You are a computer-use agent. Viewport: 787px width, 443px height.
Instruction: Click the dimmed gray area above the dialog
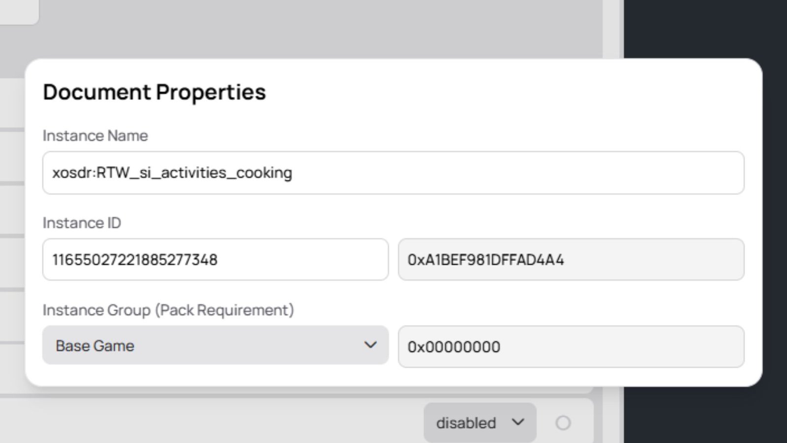coord(320,30)
